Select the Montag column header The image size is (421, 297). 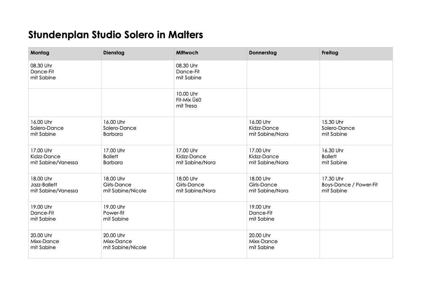65,54
